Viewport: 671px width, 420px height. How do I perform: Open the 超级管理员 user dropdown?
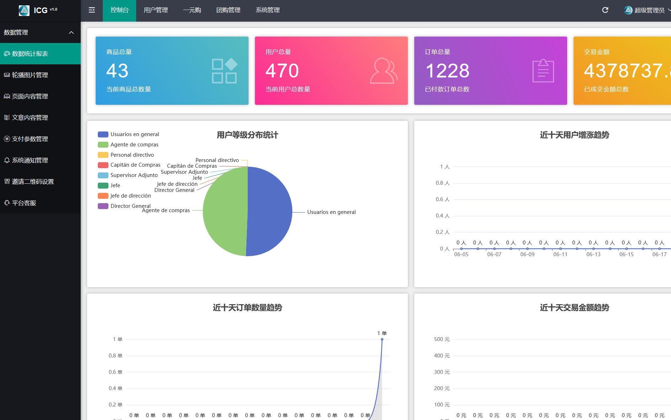(648, 10)
